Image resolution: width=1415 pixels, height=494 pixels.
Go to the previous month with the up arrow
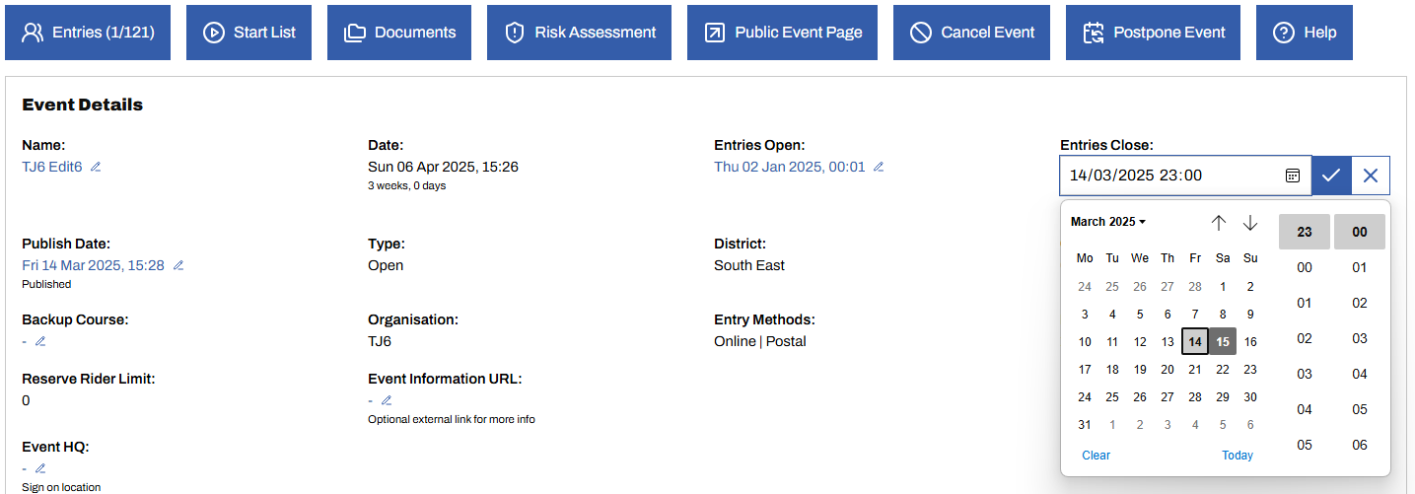coord(1219,223)
